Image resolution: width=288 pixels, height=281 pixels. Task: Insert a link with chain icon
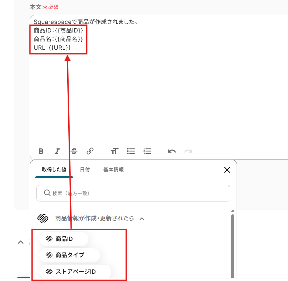coord(90,151)
